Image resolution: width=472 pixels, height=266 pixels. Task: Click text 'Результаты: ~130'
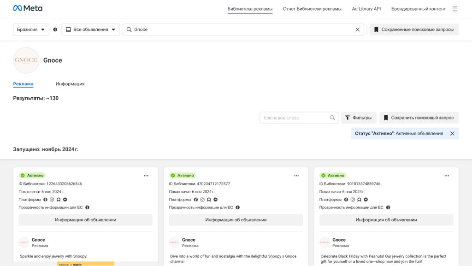click(x=36, y=98)
